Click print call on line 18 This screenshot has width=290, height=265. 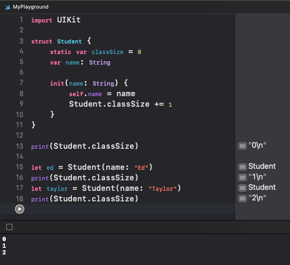click(x=40, y=199)
